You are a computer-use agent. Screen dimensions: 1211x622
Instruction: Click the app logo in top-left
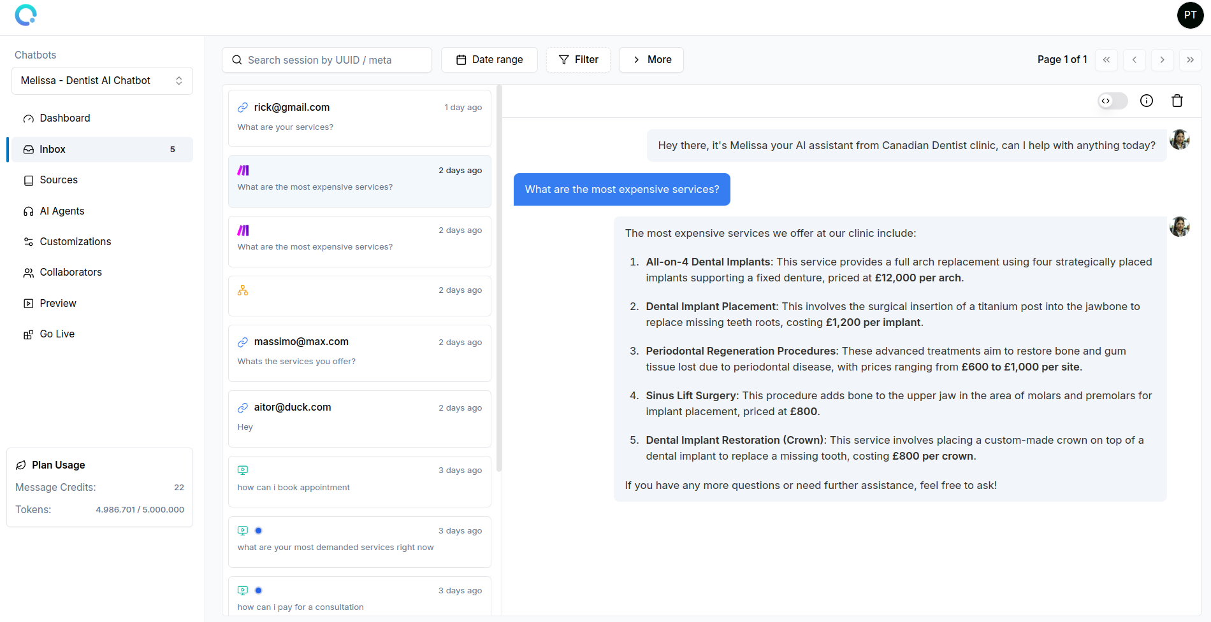(26, 15)
